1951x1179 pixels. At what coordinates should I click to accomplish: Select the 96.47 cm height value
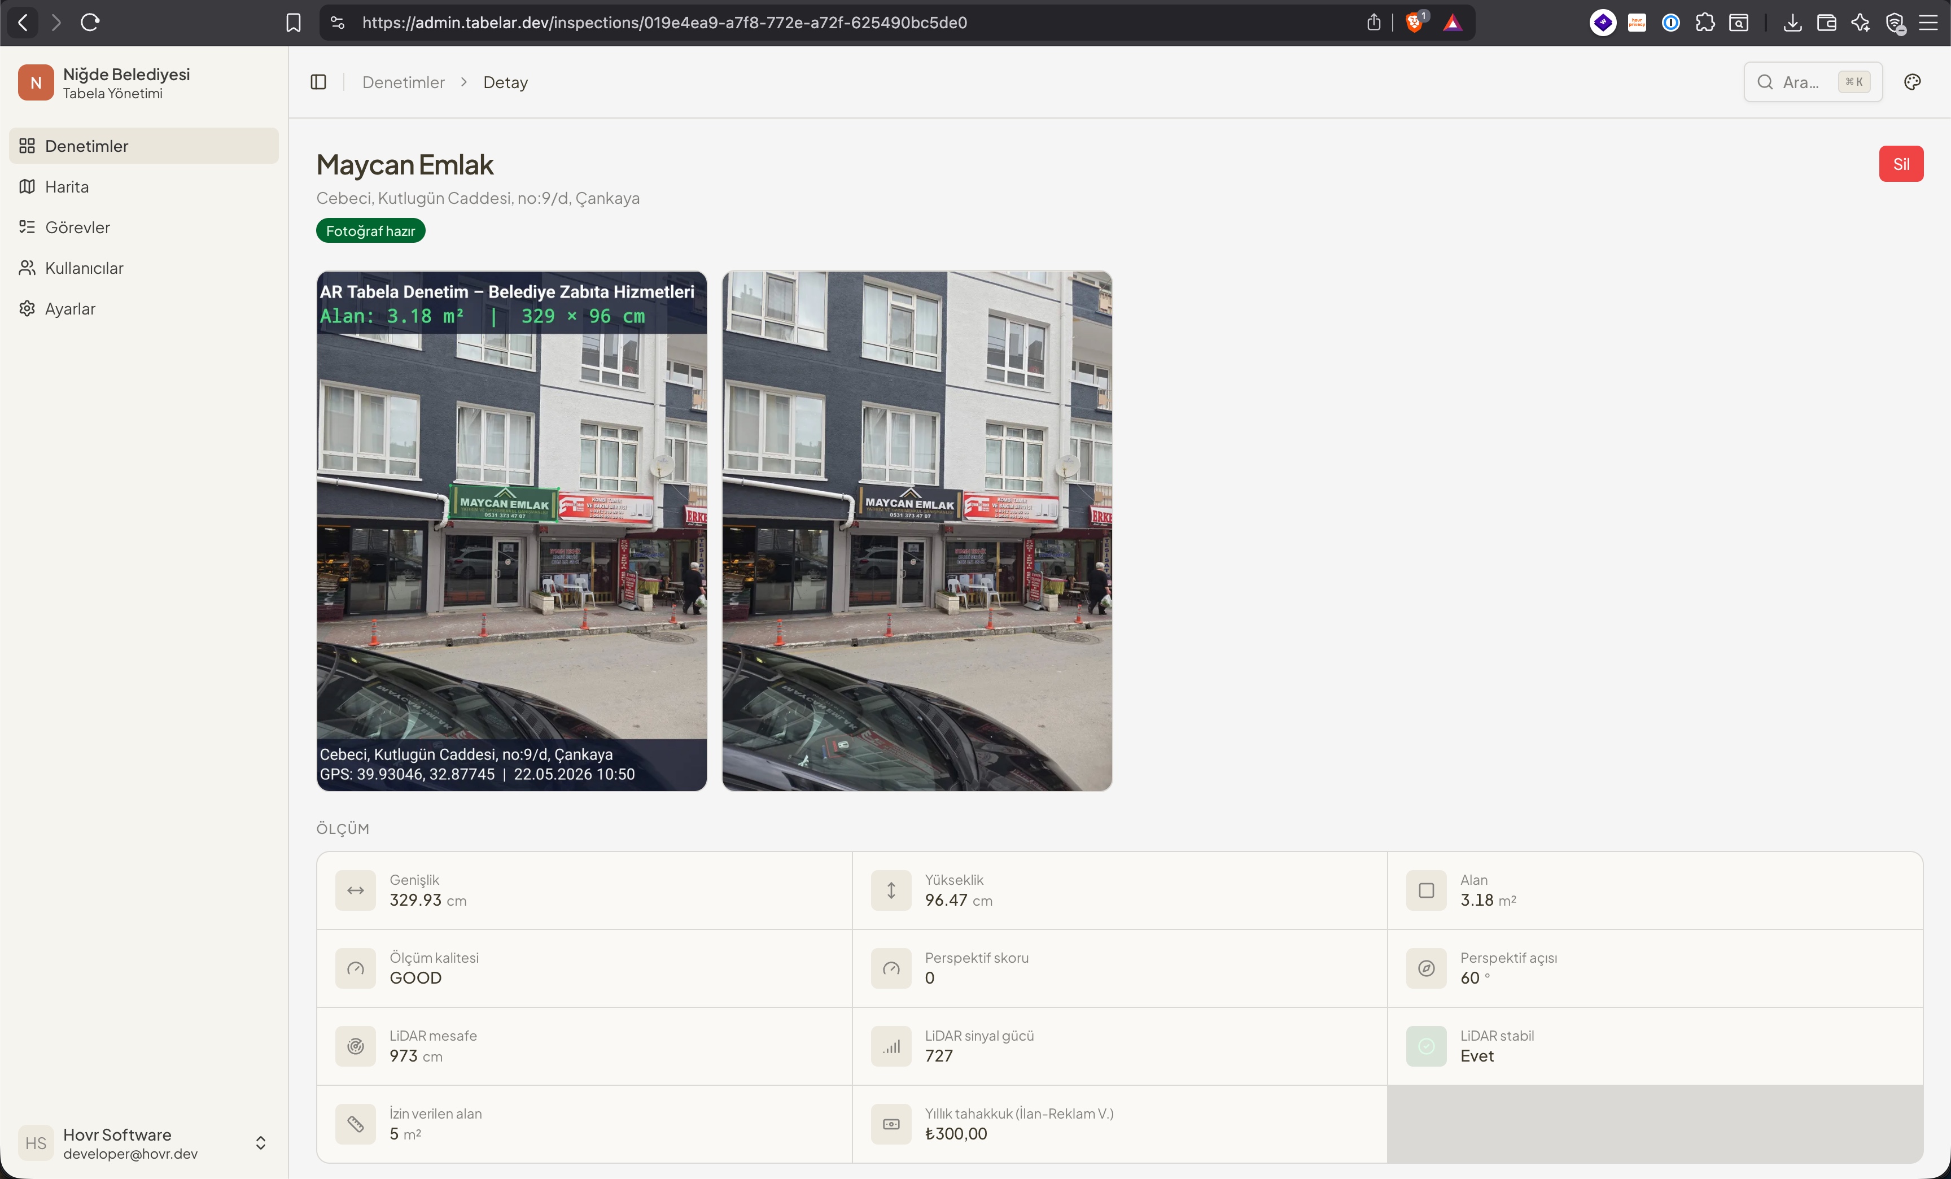(958, 900)
